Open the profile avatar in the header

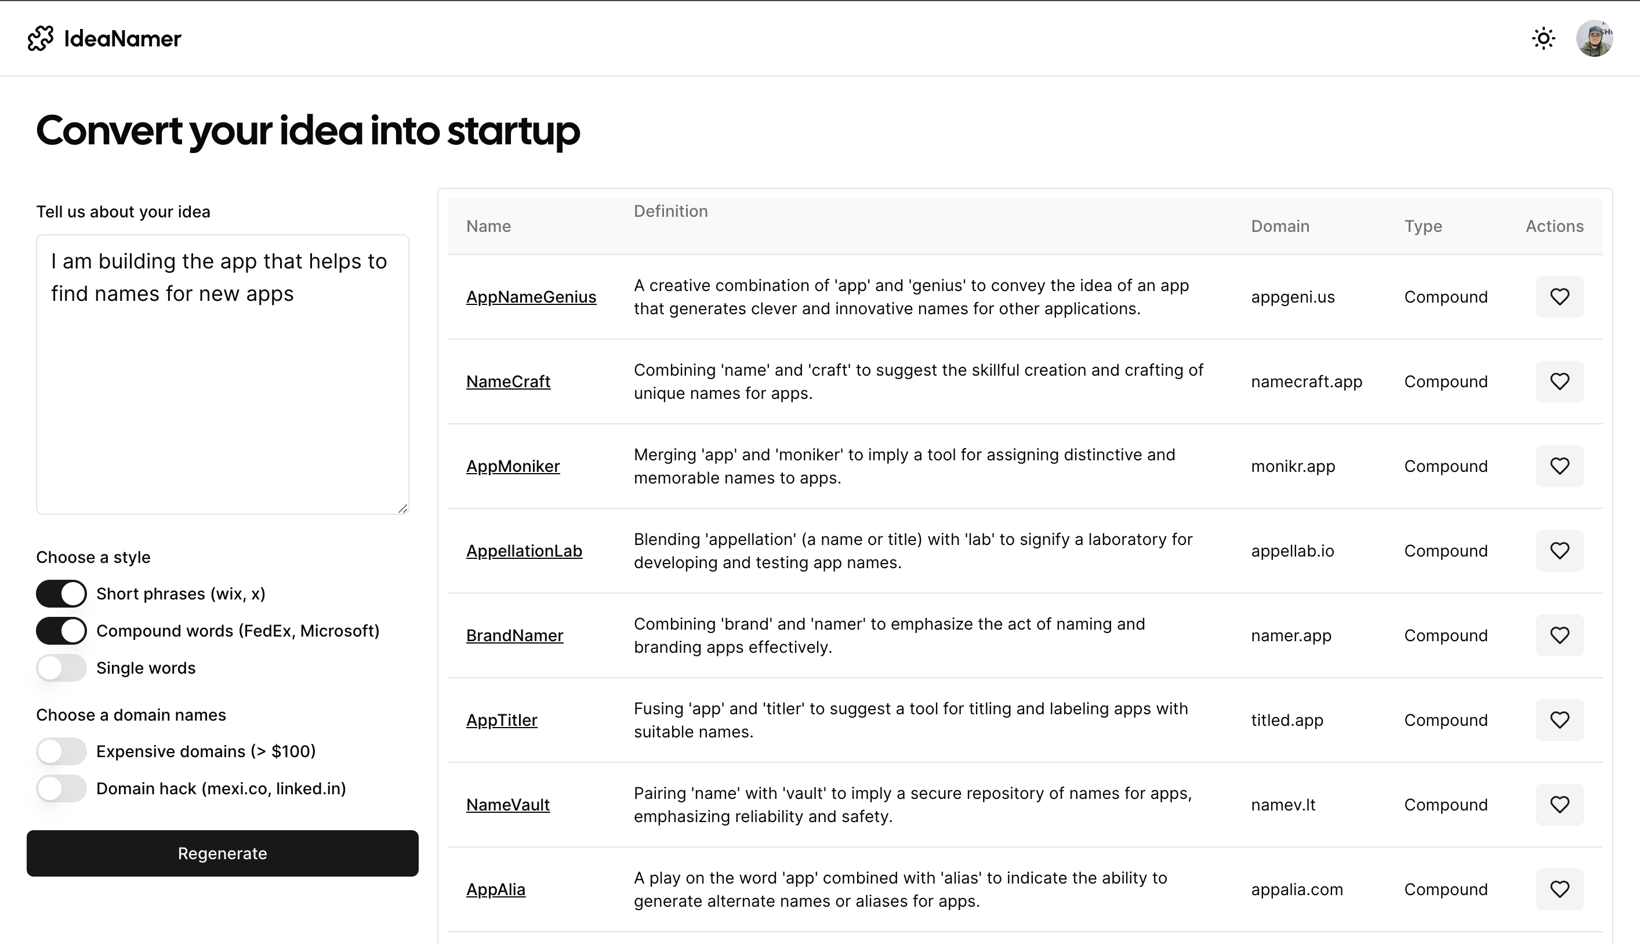click(1596, 38)
